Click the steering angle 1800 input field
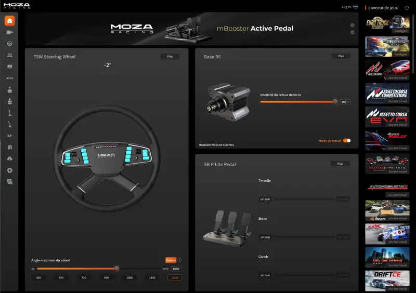 [x=176, y=269]
